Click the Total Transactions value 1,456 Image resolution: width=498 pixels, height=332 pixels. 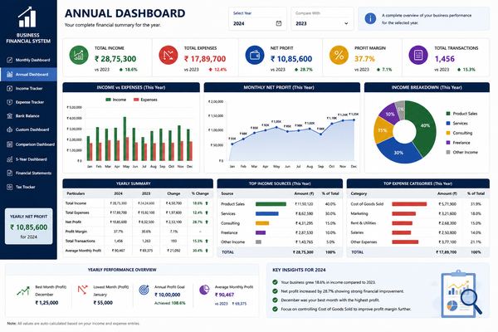pyautogui.click(x=444, y=59)
